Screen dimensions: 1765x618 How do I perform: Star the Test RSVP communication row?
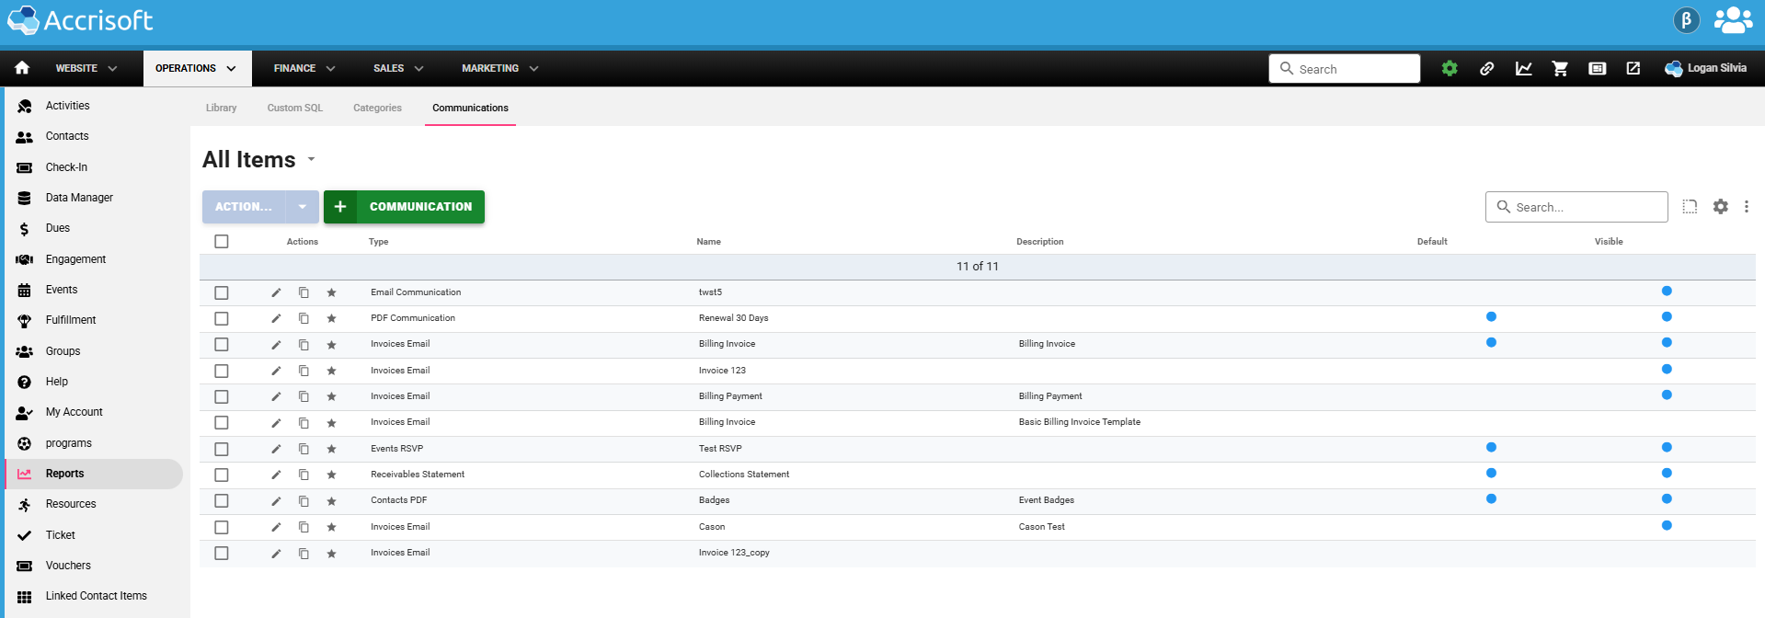[331, 449]
